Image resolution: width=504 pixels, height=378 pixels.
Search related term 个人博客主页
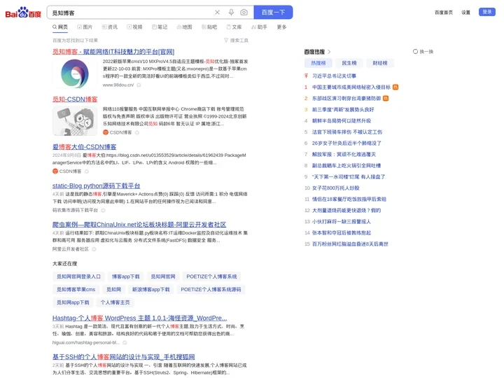(115, 302)
